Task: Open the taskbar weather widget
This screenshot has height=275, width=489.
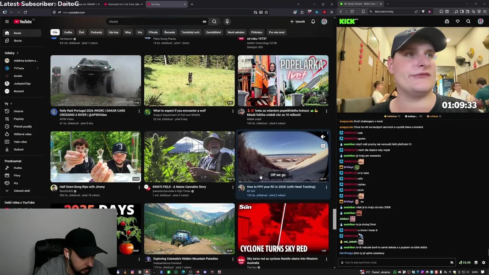Action: (x=375, y=272)
